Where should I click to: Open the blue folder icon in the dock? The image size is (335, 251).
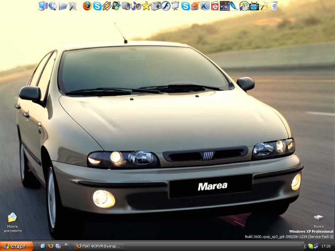coord(63,6)
